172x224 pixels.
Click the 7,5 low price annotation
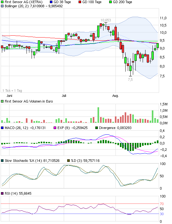(130, 80)
